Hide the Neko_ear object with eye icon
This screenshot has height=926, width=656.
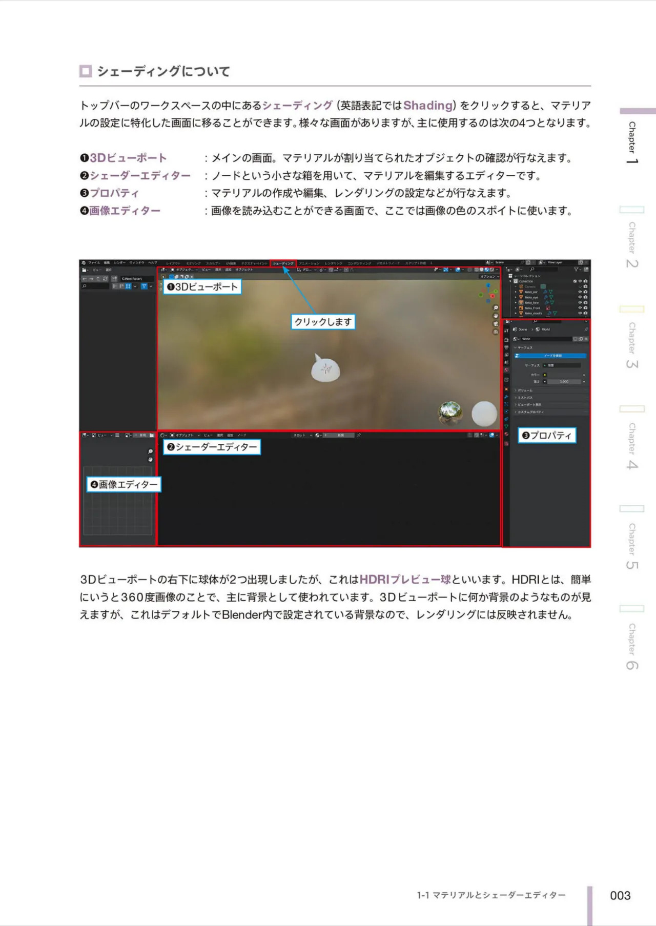(x=580, y=292)
